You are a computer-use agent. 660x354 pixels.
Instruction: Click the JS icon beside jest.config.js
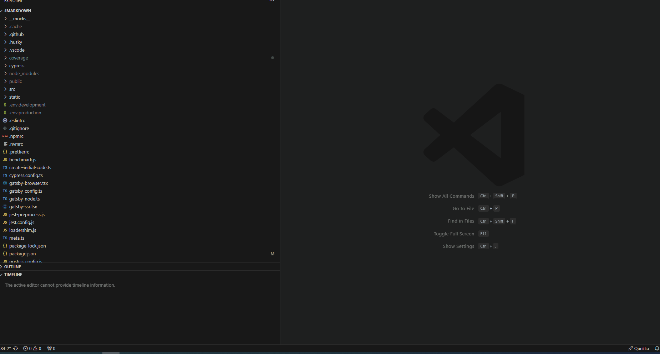coord(5,222)
